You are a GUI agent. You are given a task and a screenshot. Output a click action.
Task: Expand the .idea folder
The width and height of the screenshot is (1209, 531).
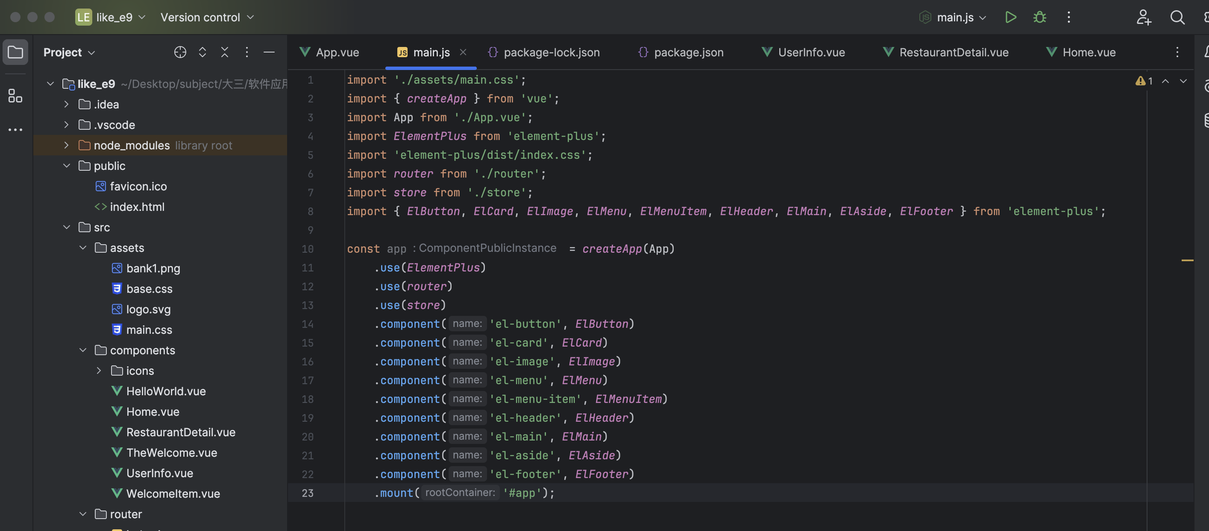pos(67,104)
